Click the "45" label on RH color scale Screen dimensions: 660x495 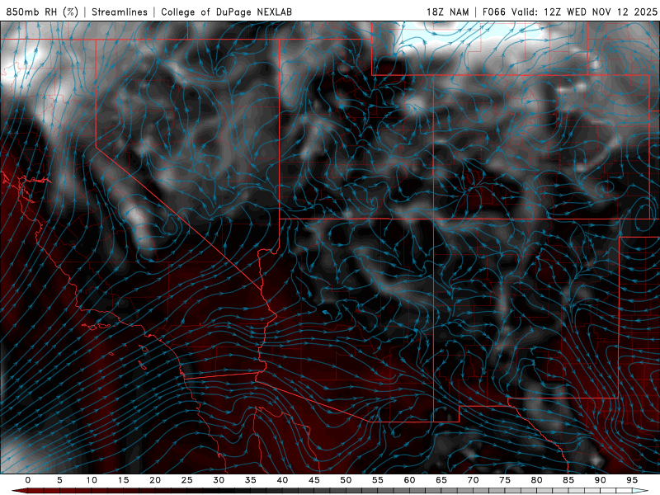pyautogui.click(x=314, y=480)
